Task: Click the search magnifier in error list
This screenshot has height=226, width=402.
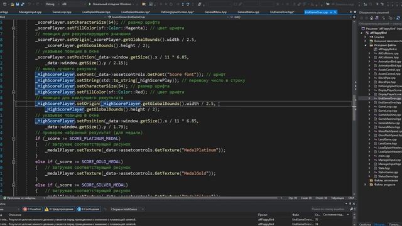Action: pyautogui.click(x=351, y=209)
